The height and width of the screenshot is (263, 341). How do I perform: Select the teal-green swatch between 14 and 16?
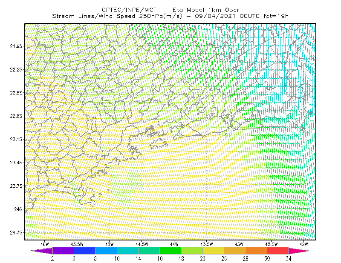click(149, 251)
